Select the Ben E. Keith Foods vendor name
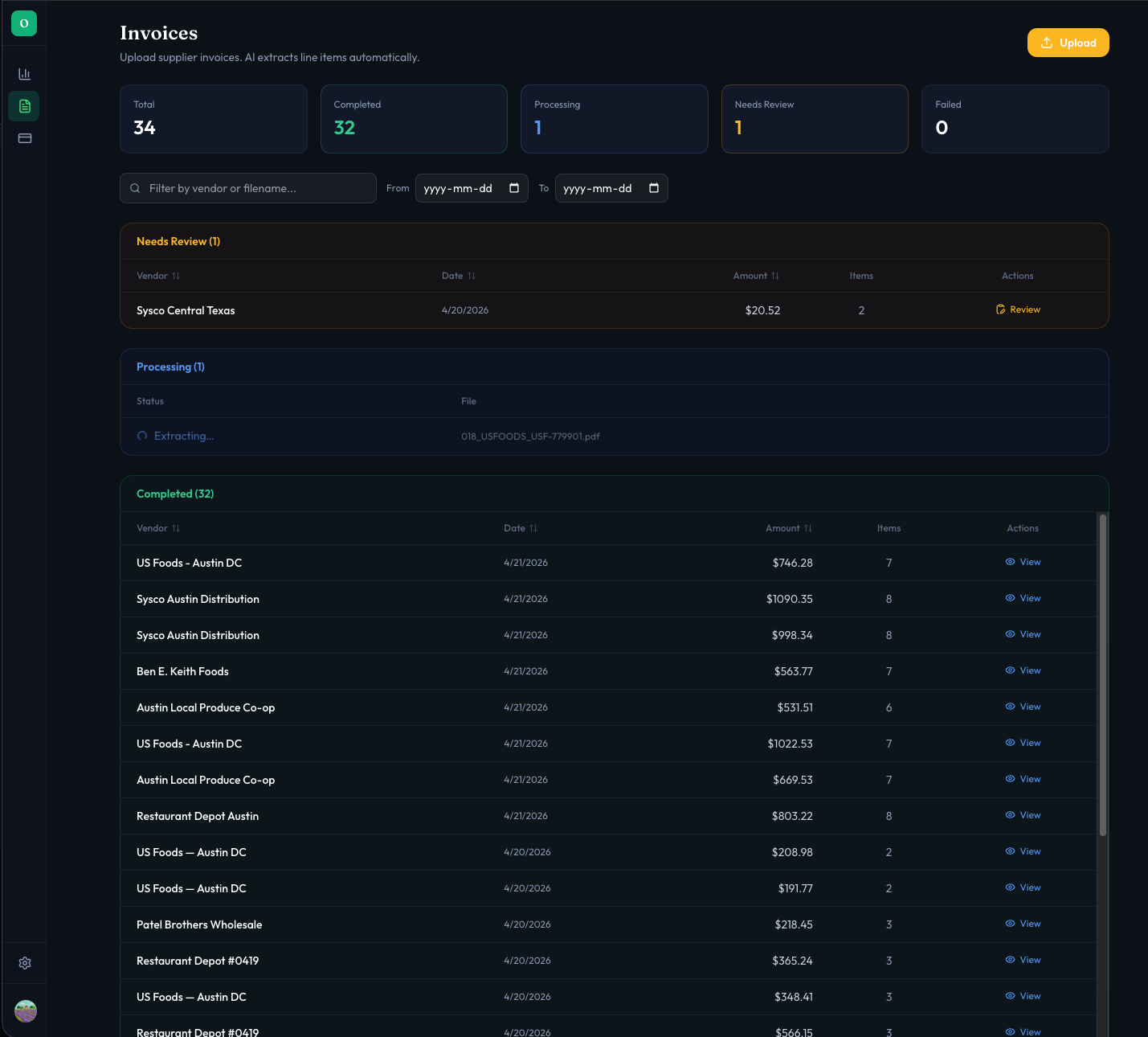Viewport: 1148px width, 1037px height. (x=182, y=671)
